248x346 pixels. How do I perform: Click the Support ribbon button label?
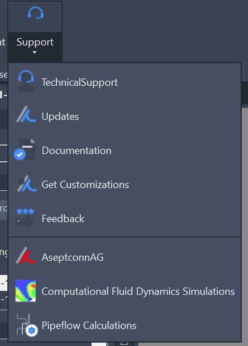click(x=35, y=42)
